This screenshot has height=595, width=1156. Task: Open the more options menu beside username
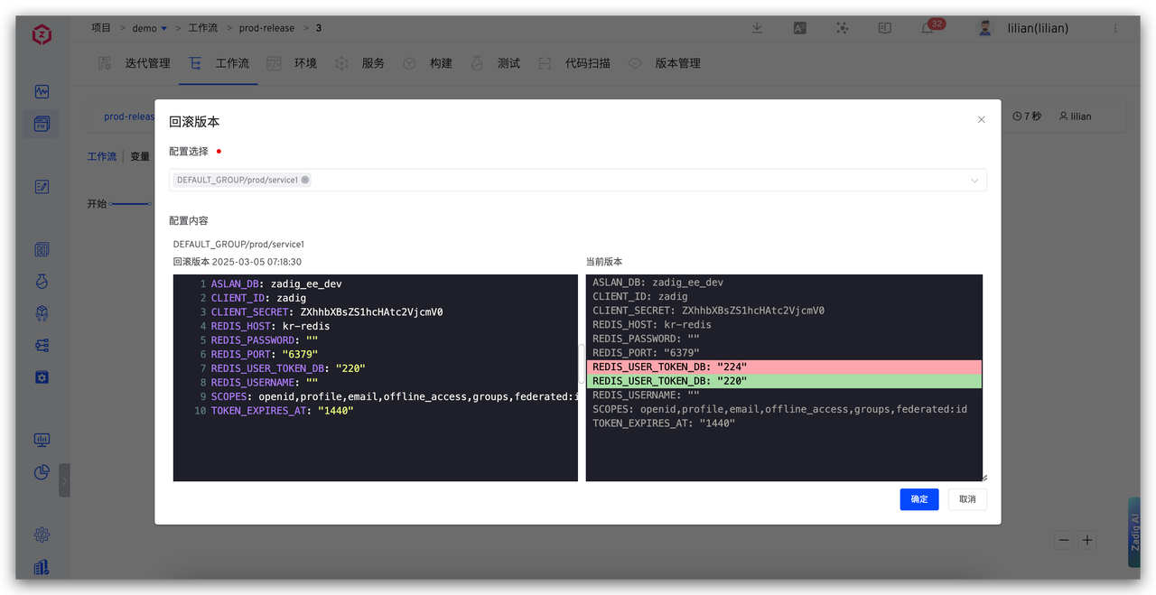click(1115, 28)
